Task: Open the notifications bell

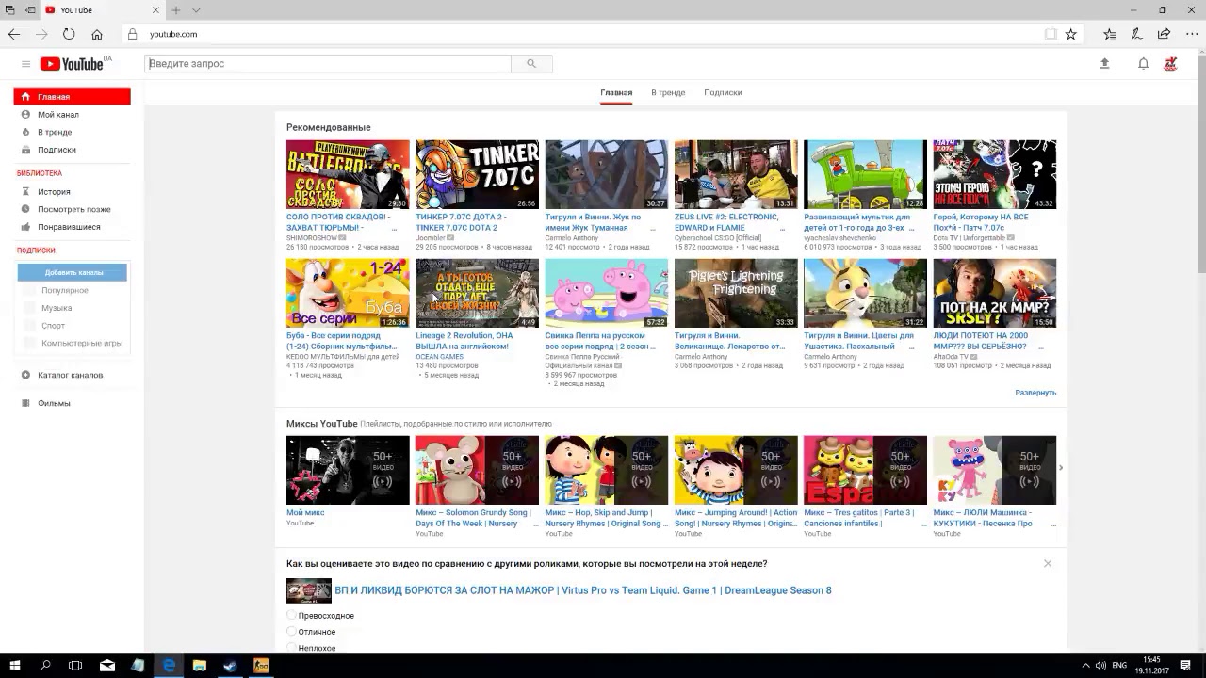Action: [x=1143, y=64]
